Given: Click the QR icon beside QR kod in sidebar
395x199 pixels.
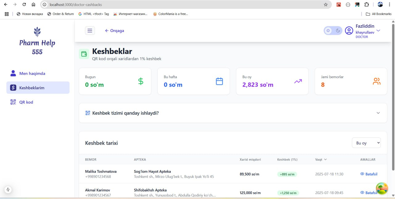Looking at the screenshot, I should (x=13, y=102).
